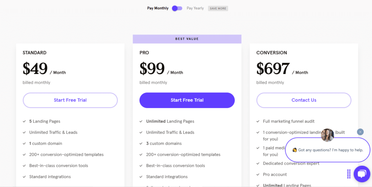Toggle the monthly/yearly billing switch
The height and width of the screenshot is (187, 372).
click(177, 8)
